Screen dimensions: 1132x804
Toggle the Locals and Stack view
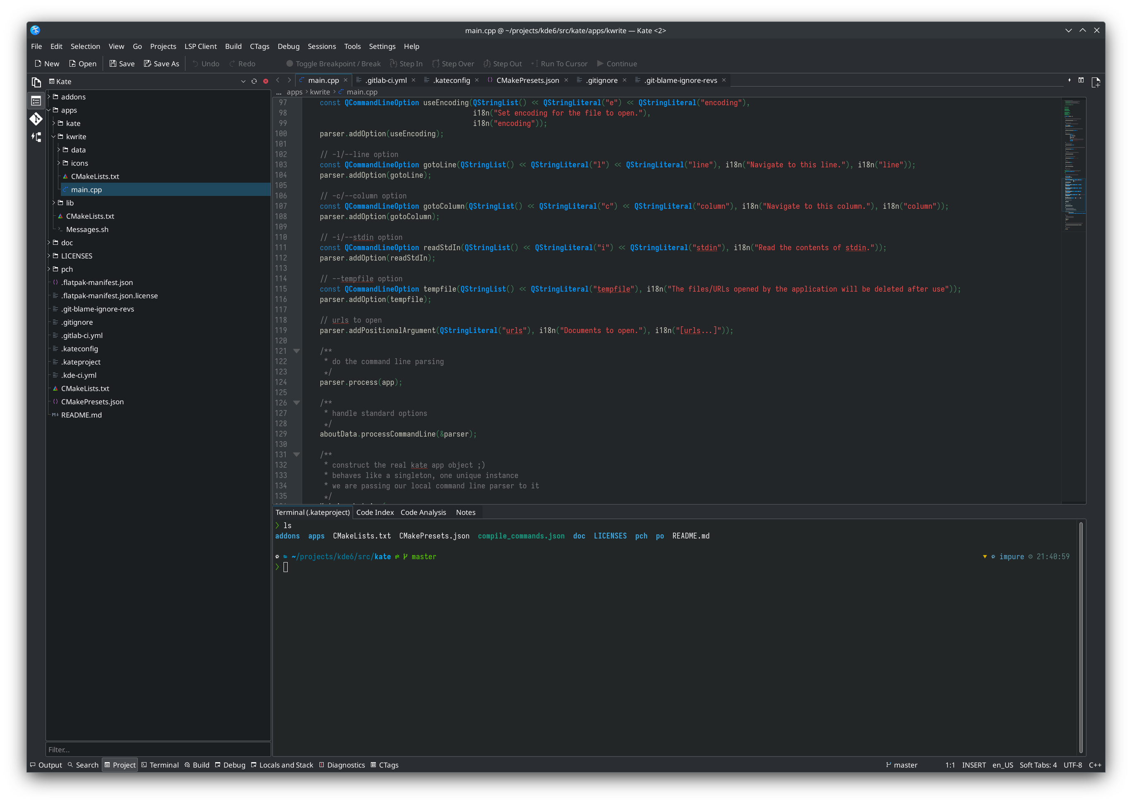(282, 765)
